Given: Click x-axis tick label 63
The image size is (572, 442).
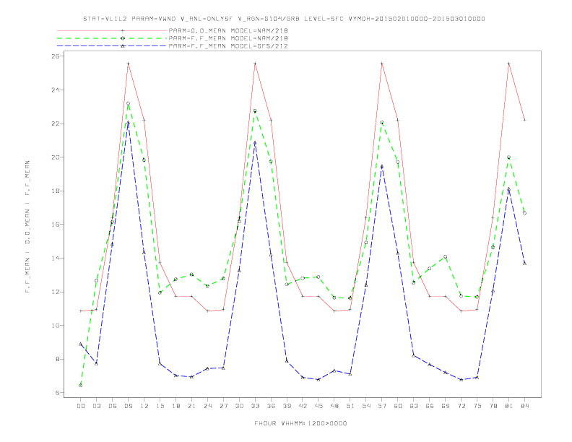Looking at the screenshot, I should point(414,406).
